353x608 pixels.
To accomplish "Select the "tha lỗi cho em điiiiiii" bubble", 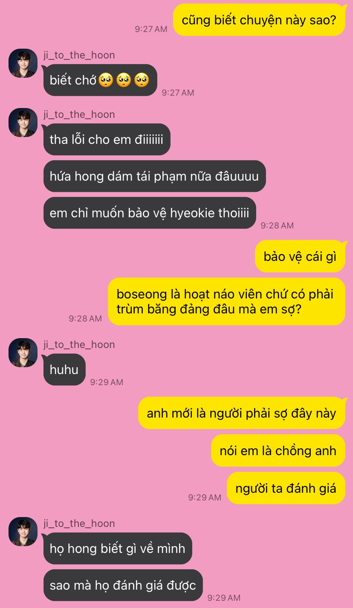I will 107,139.
